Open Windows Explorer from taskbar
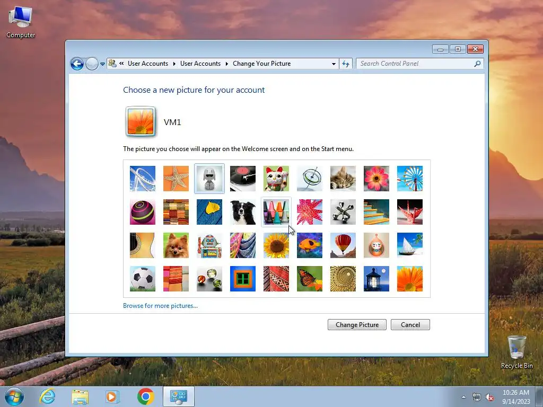Screen dimensions: 543x407 80,396
